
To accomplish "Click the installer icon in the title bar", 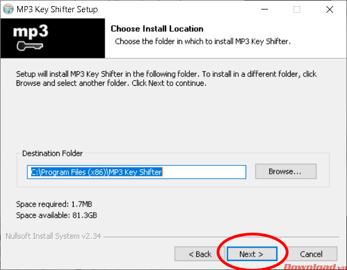I will point(8,9).
